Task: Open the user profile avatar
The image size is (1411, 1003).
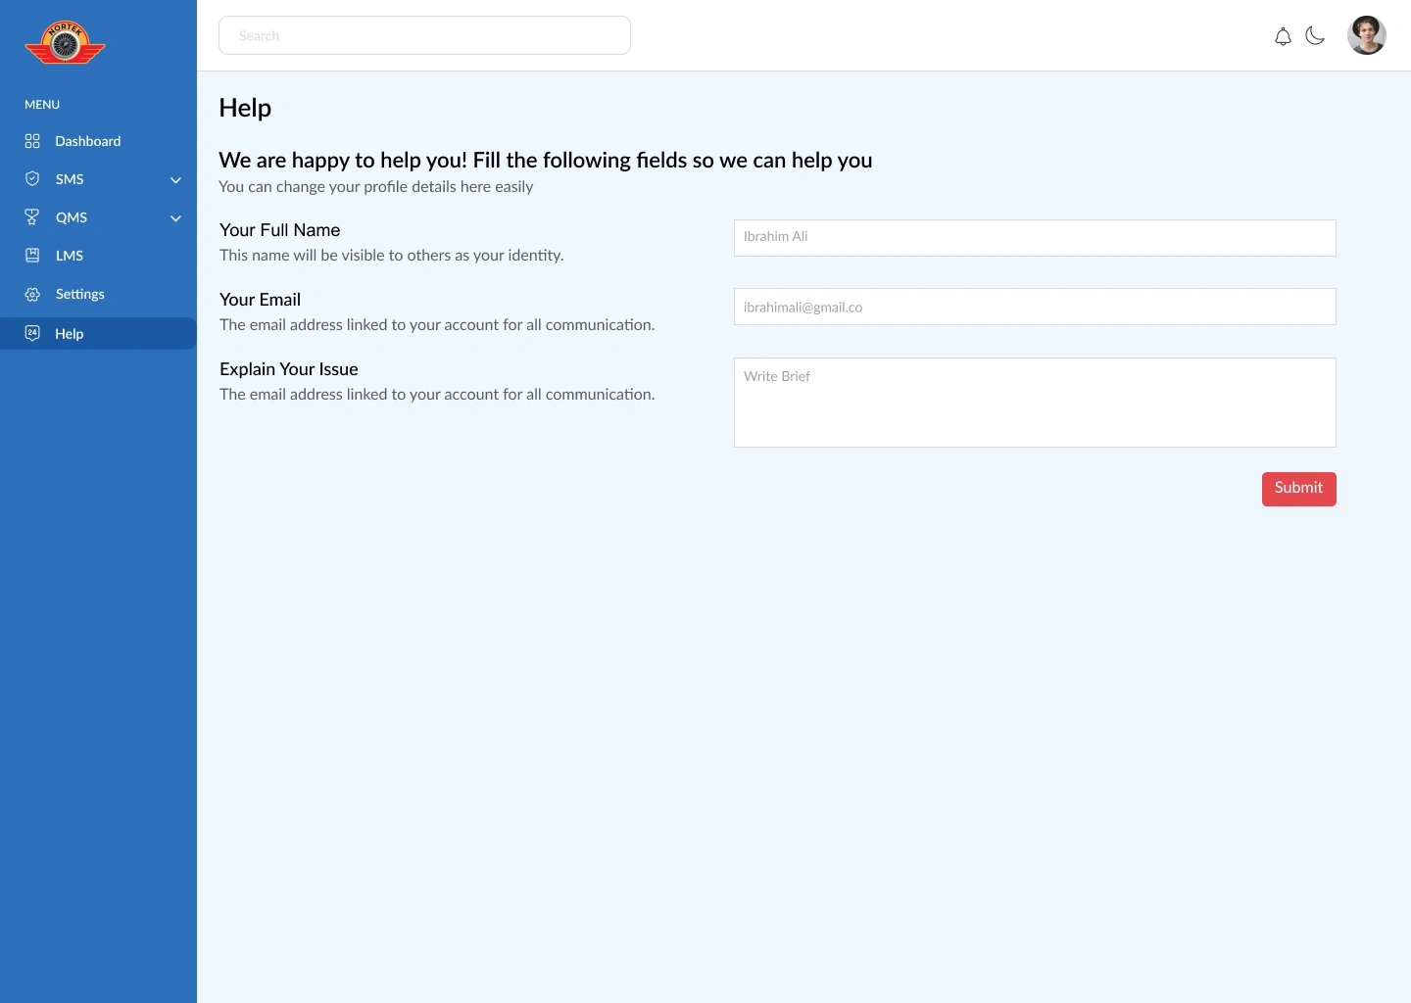Action: (1366, 35)
